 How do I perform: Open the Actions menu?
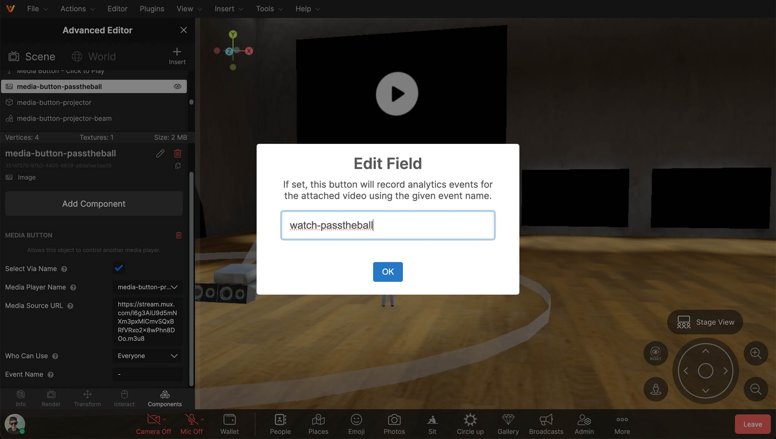click(77, 8)
